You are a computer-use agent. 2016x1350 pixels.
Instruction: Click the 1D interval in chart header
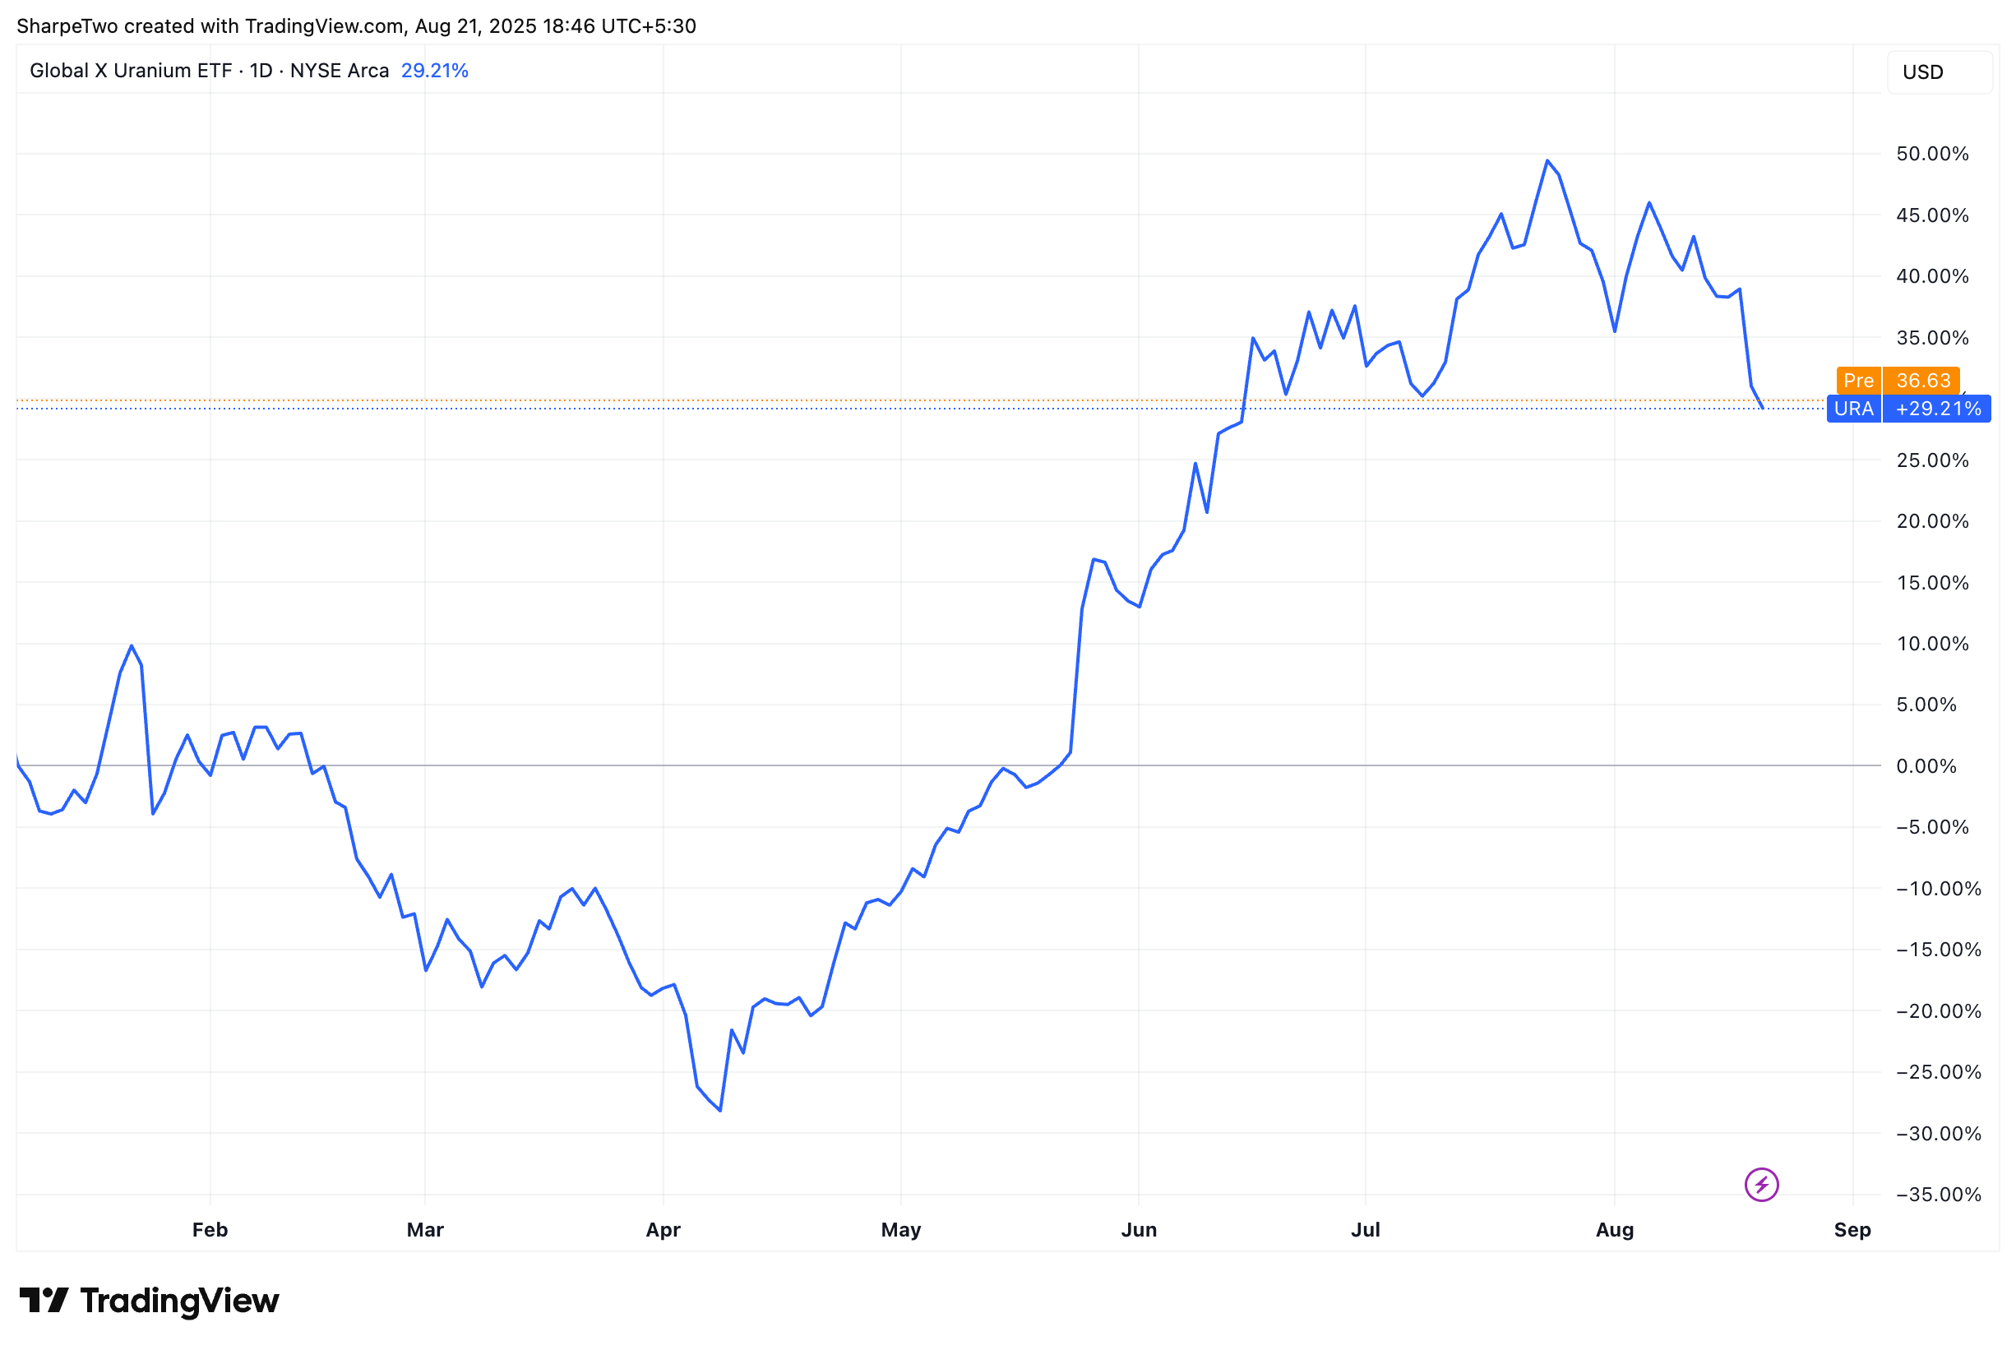(x=261, y=71)
